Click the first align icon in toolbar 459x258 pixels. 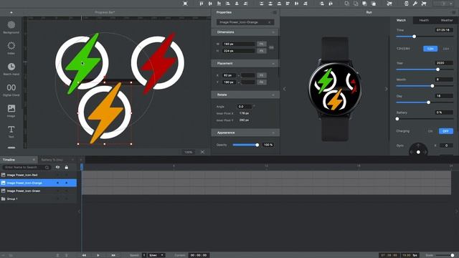(x=202, y=4)
